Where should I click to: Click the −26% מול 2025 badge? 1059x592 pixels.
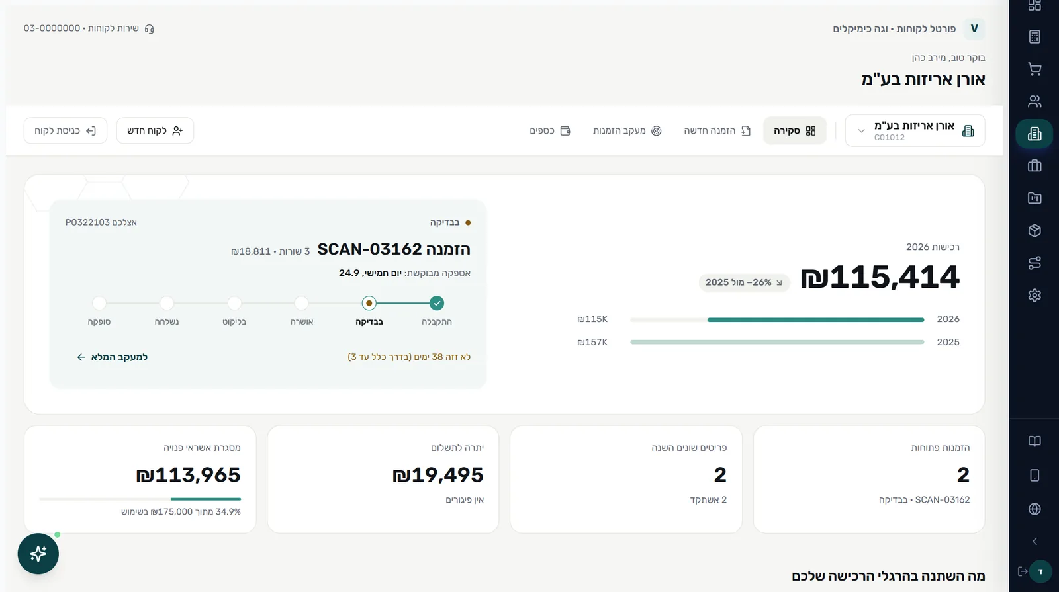point(744,282)
